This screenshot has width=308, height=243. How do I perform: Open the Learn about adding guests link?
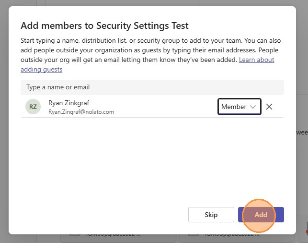256,60
